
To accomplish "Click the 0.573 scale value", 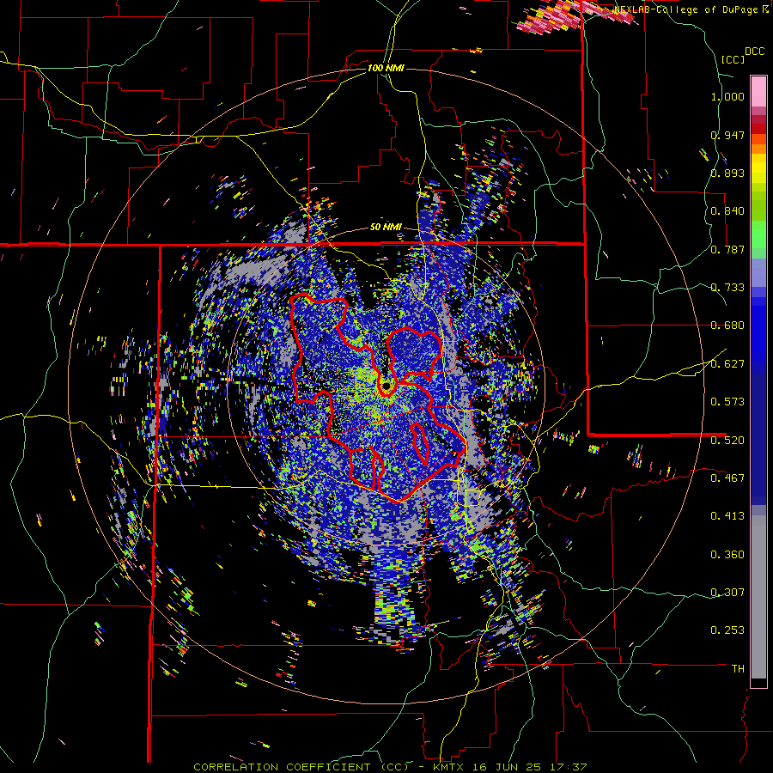I will (x=727, y=402).
